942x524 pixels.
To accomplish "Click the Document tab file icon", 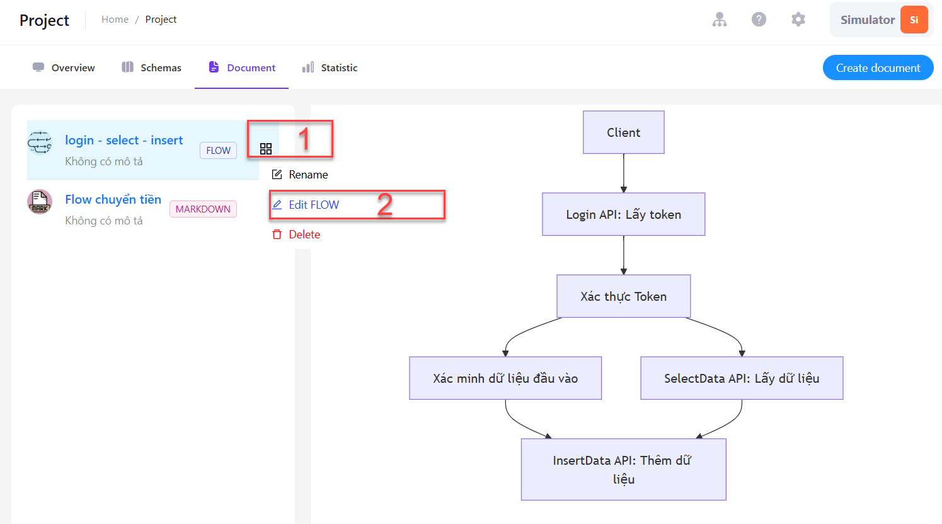I will tap(214, 67).
